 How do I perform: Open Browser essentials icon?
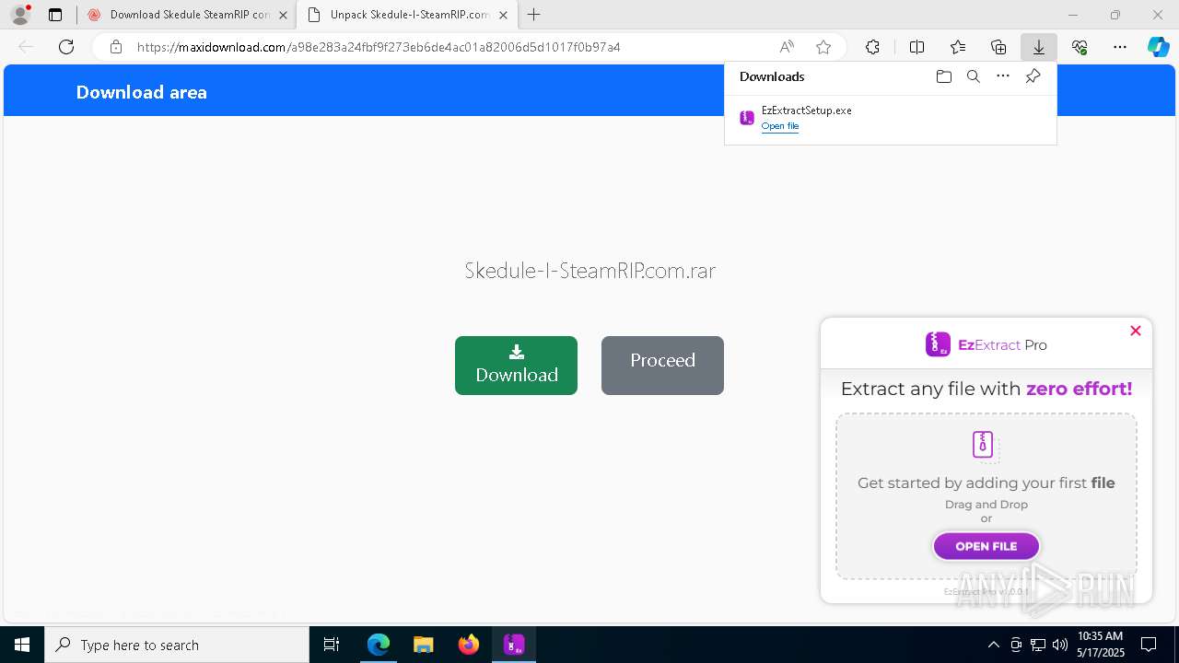coord(1080,47)
